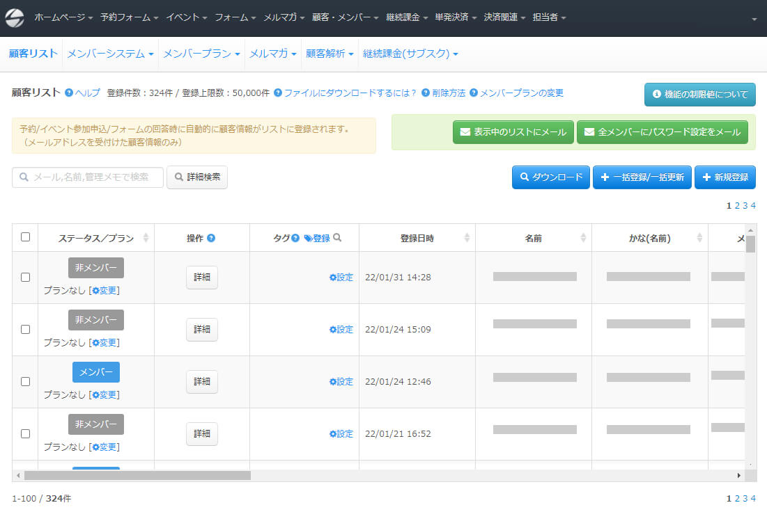Select the 顧客リスト tab
Image resolution: width=767 pixels, height=528 pixels.
pyautogui.click(x=33, y=54)
